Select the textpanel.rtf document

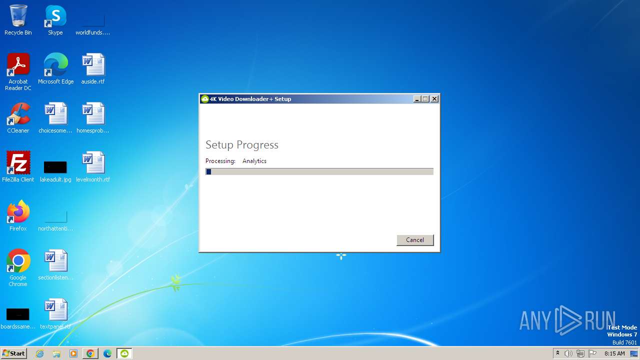[x=55, y=314]
